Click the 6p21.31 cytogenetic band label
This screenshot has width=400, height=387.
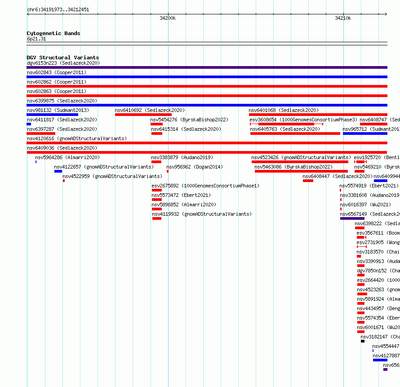pos(36,39)
